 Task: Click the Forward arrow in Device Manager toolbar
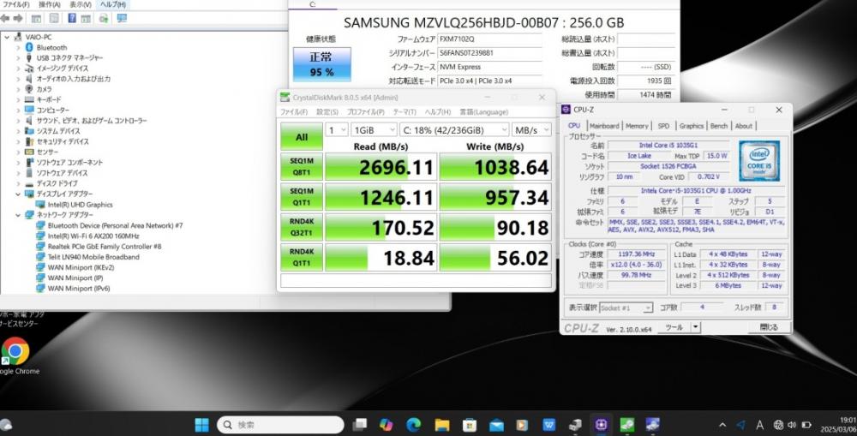coord(18,18)
